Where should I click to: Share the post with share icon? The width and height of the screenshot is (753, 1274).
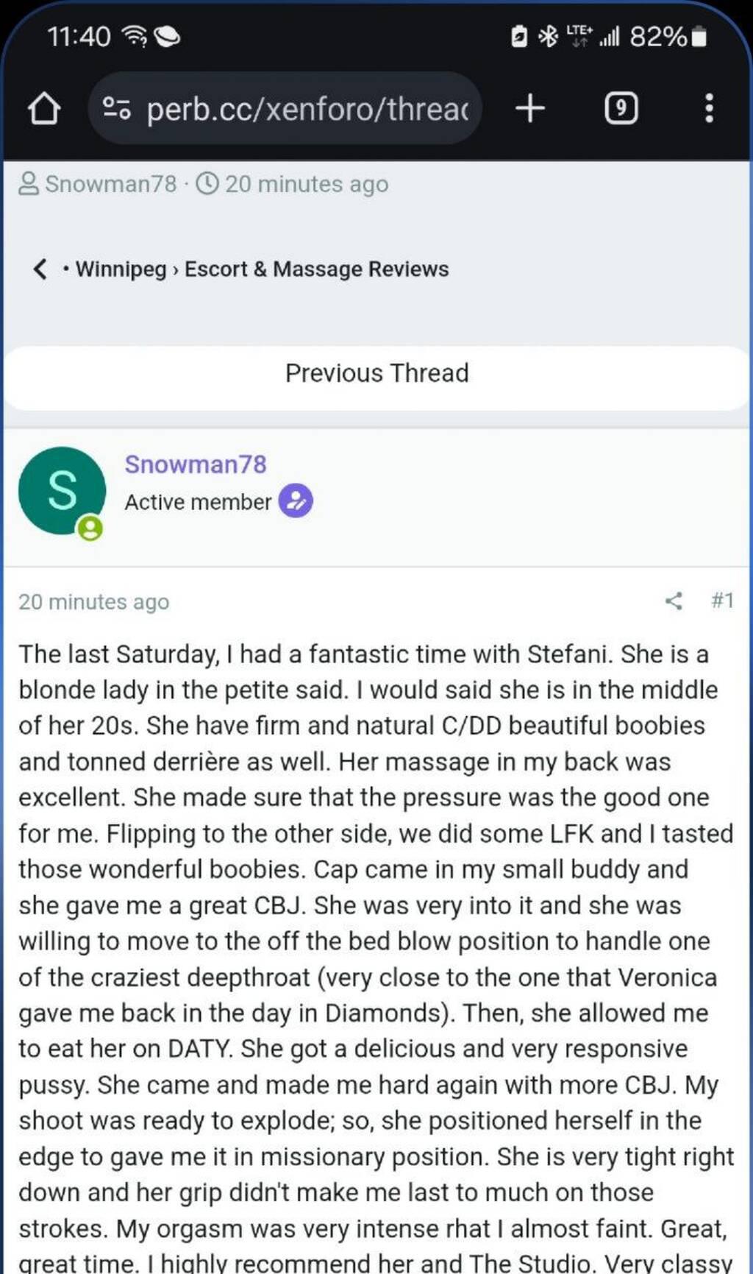tap(674, 601)
